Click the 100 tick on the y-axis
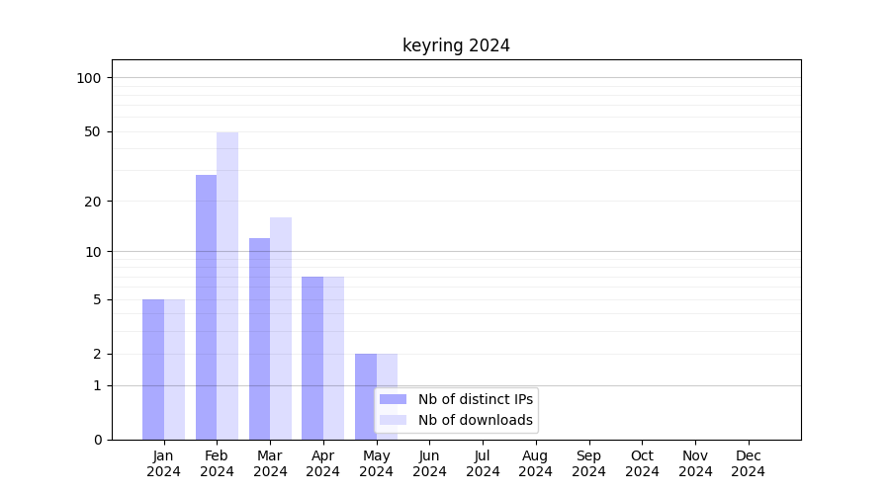Image resolution: width=890 pixels, height=494 pixels. click(x=89, y=78)
